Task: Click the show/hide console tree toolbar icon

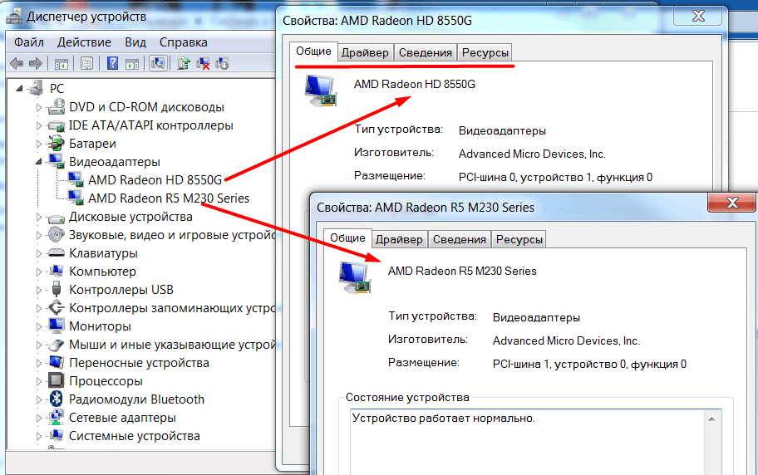Action: point(62,64)
